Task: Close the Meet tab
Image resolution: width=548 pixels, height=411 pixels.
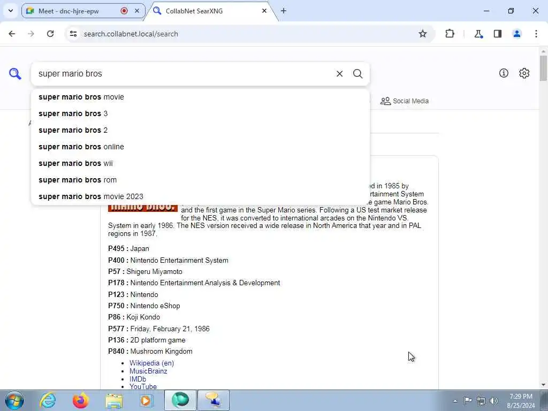Action: coord(137,11)
